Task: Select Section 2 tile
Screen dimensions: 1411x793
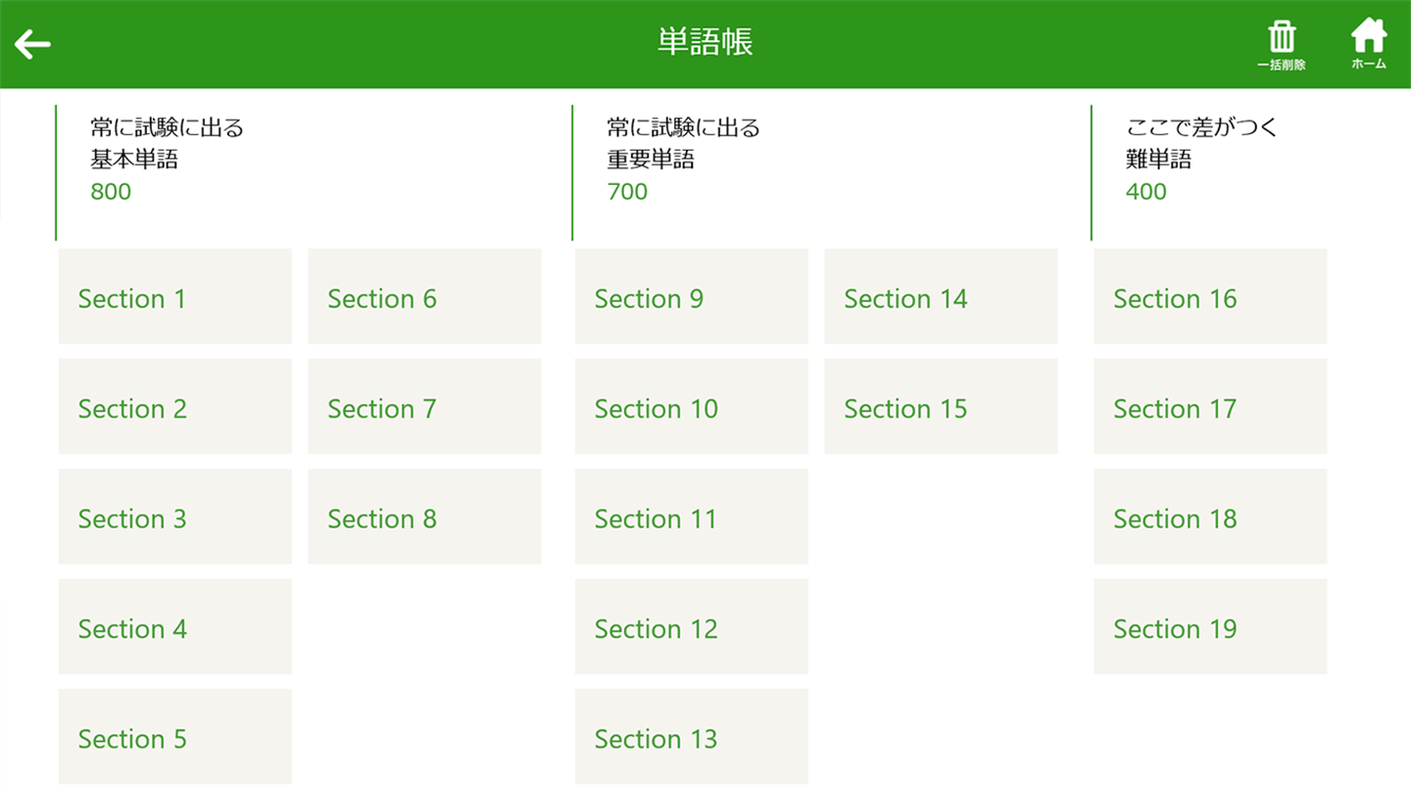Action: pyautogui.click(x=174, y=406)
